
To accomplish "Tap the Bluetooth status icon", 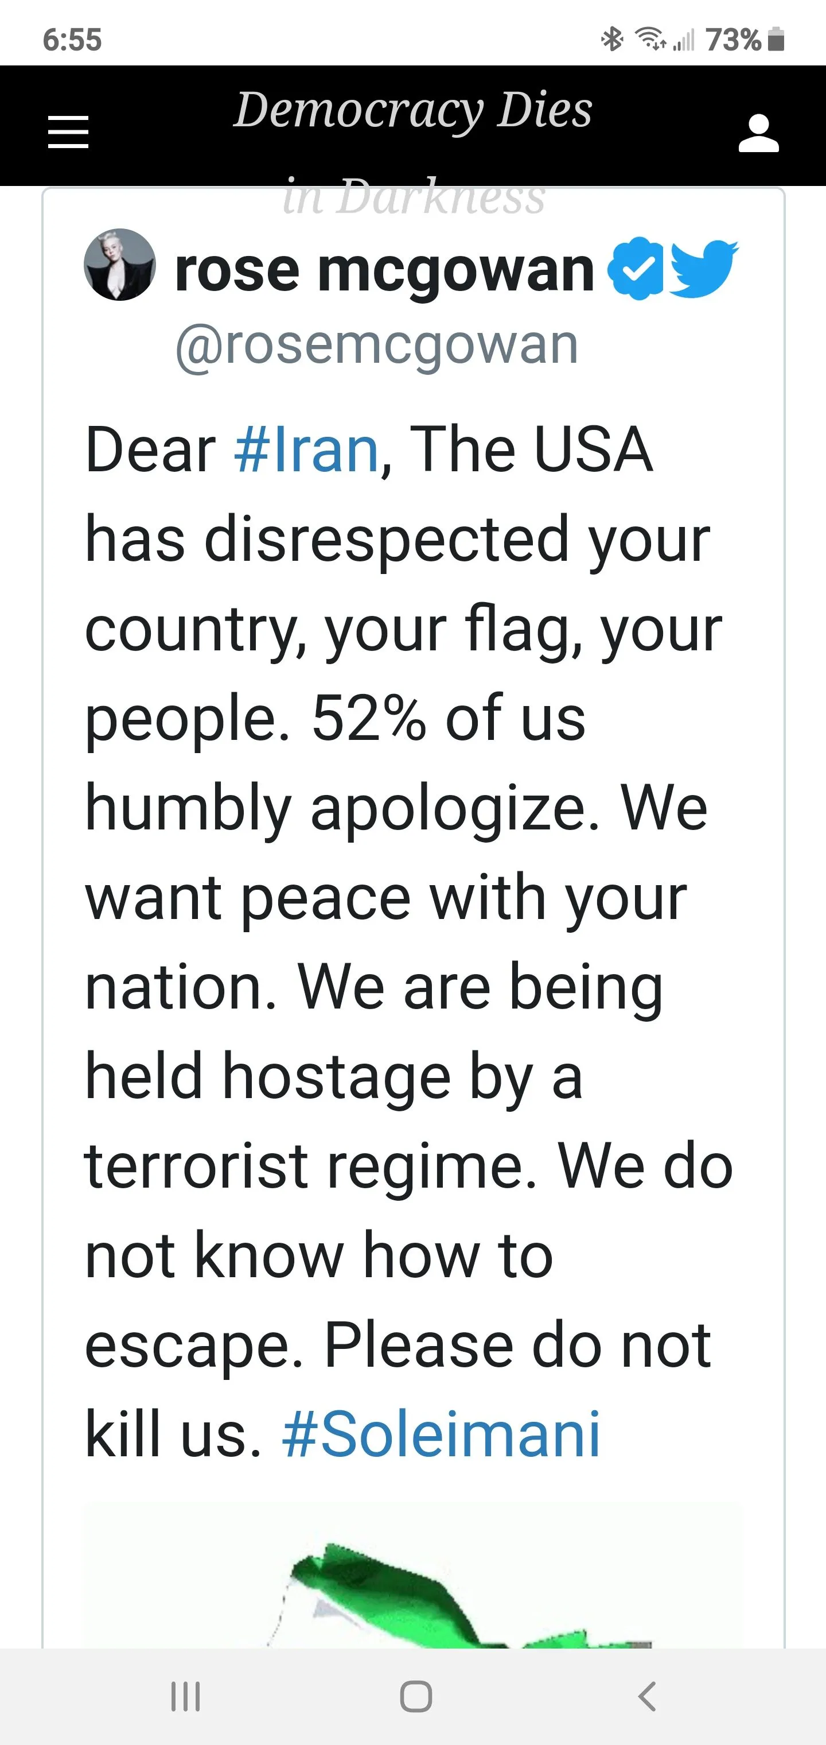I will tap(612, 39).
